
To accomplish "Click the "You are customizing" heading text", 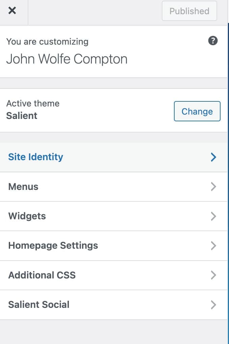I will (47, 42).
